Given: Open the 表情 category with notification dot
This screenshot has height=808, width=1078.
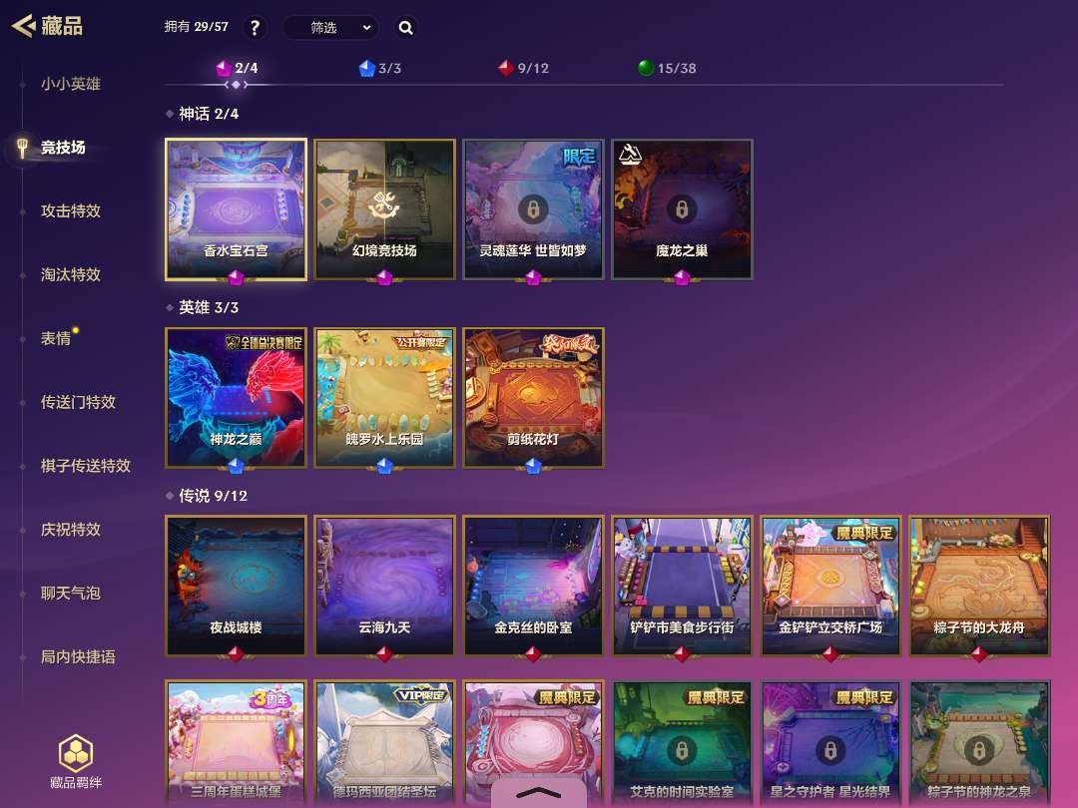Looking at the screenshot, I should click(56, 338).
